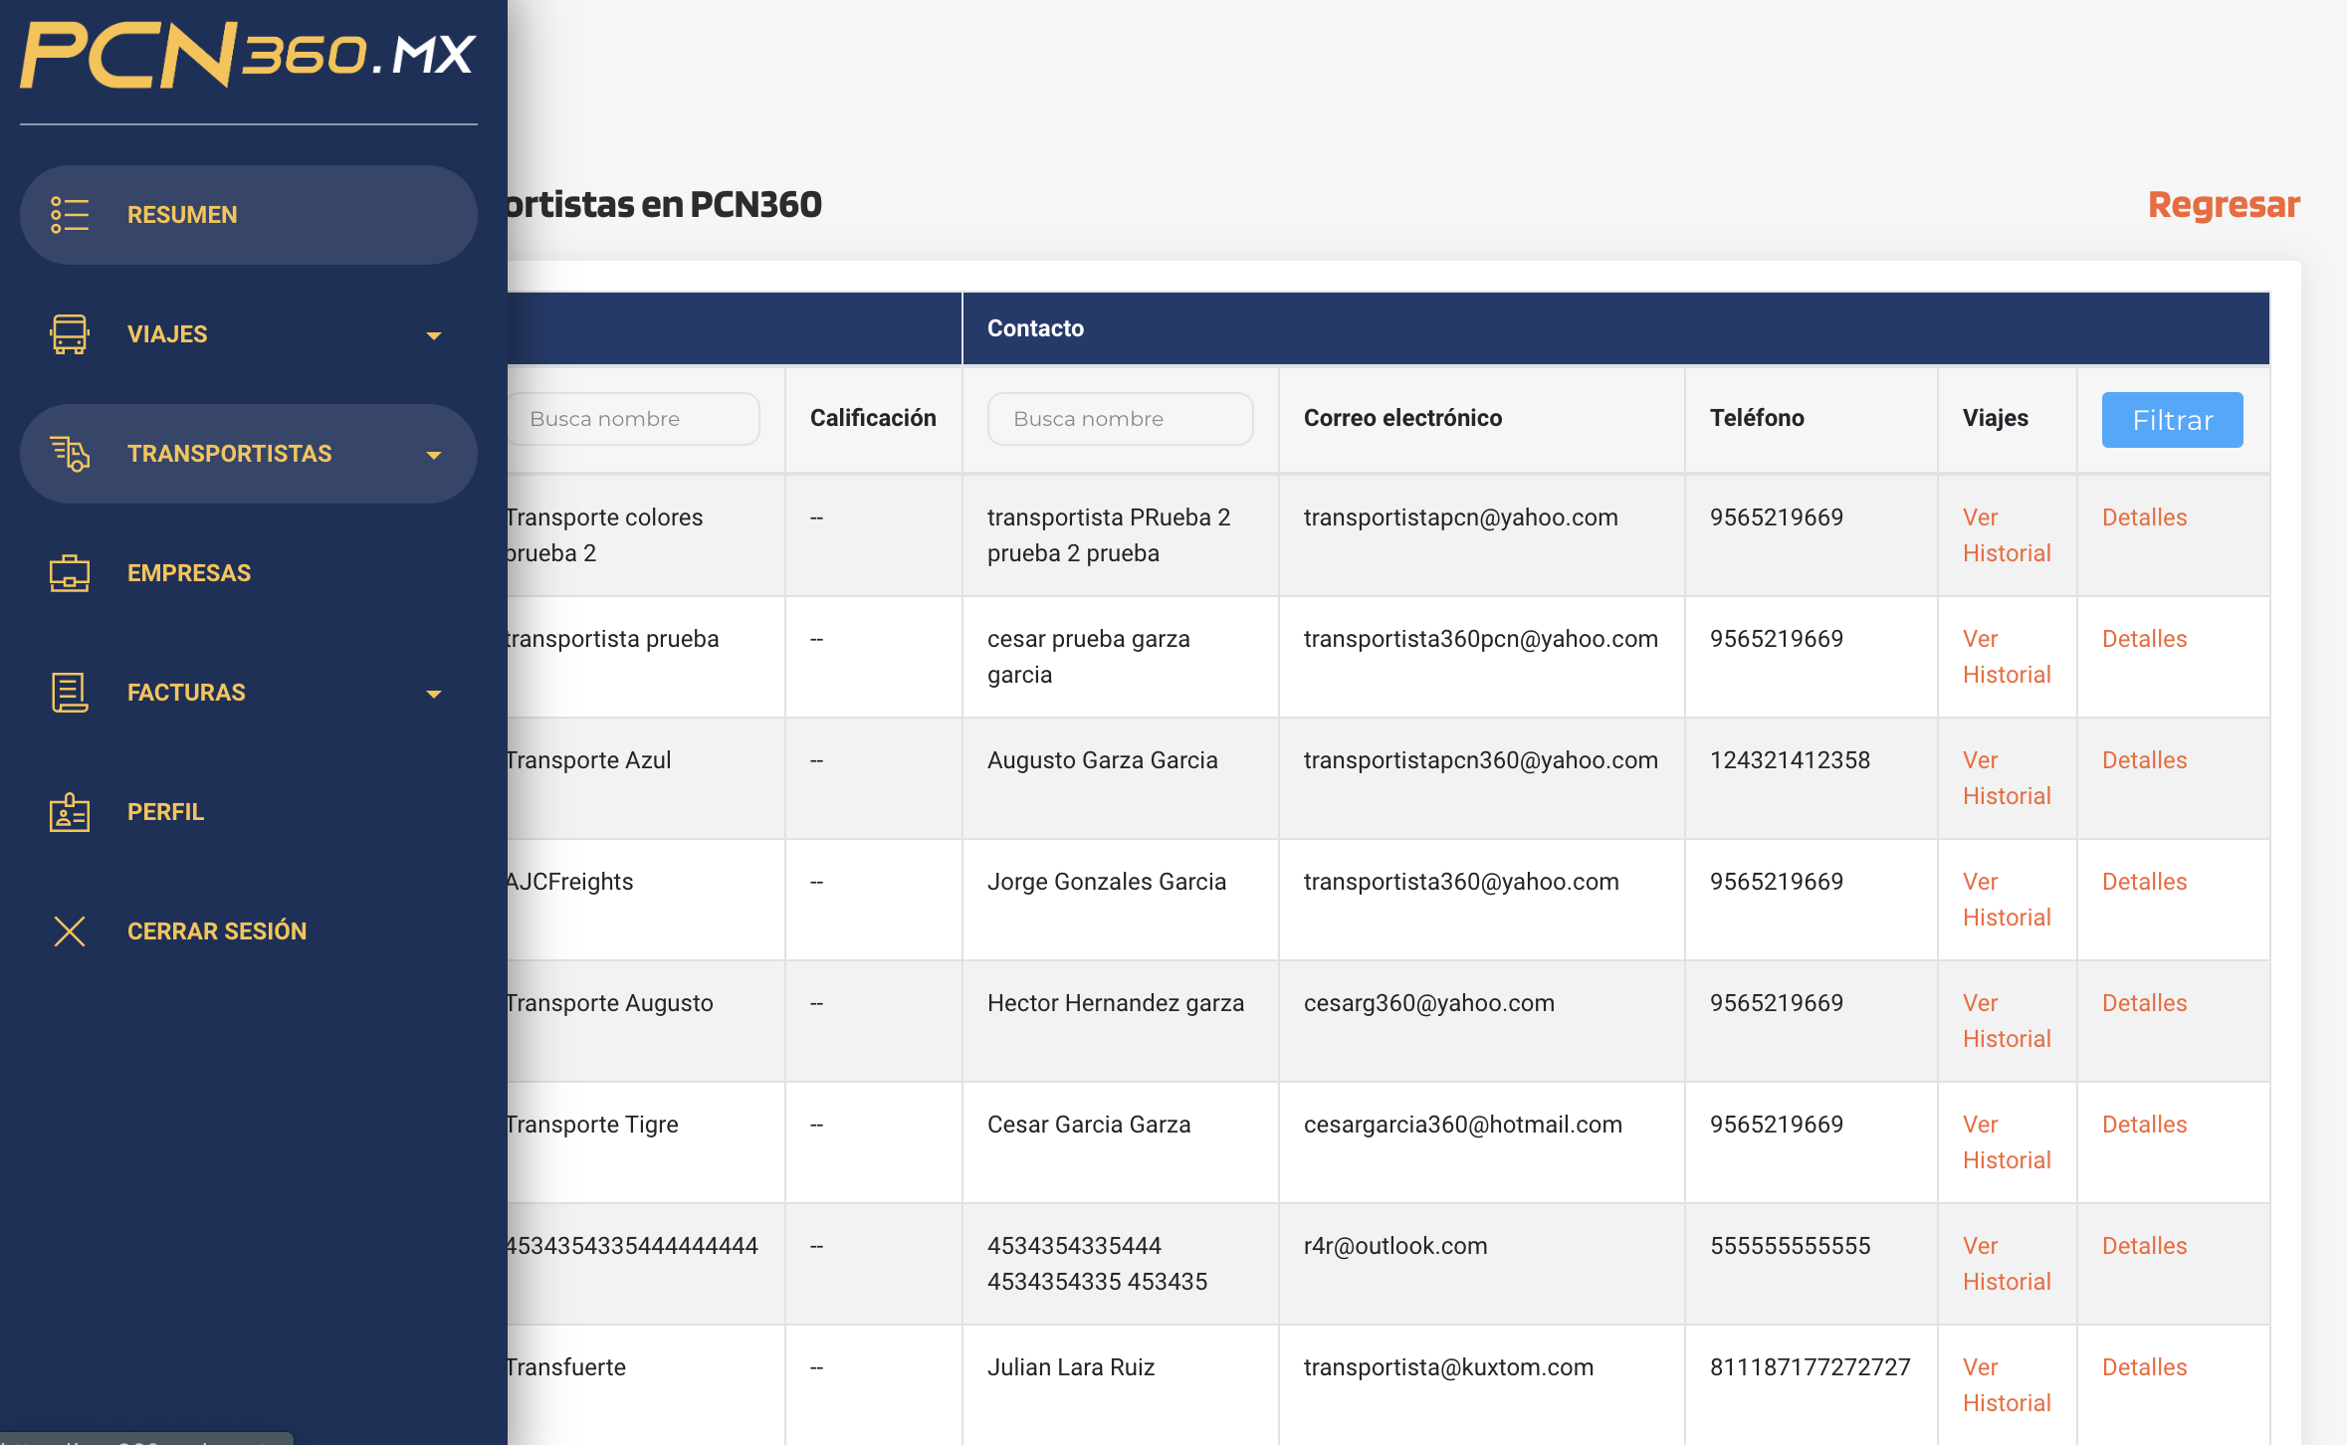Open Detalles for AJCFreights

point(2144,882)
